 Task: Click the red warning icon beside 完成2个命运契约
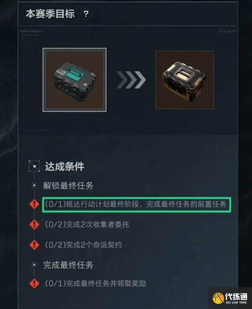point(34,245)
